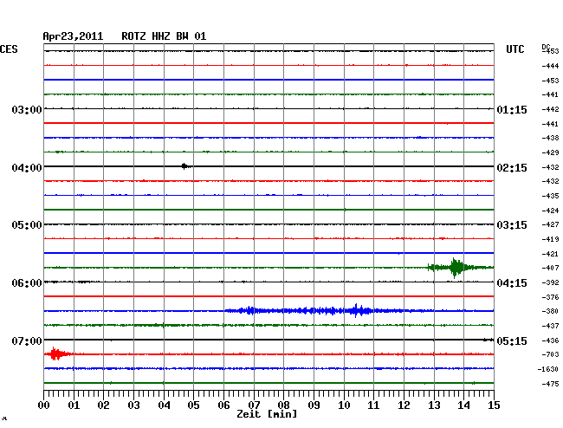This screenshot has height=428, width=563.
Task: Click the 00 minute axis tick label
Action: click(44, 405)
